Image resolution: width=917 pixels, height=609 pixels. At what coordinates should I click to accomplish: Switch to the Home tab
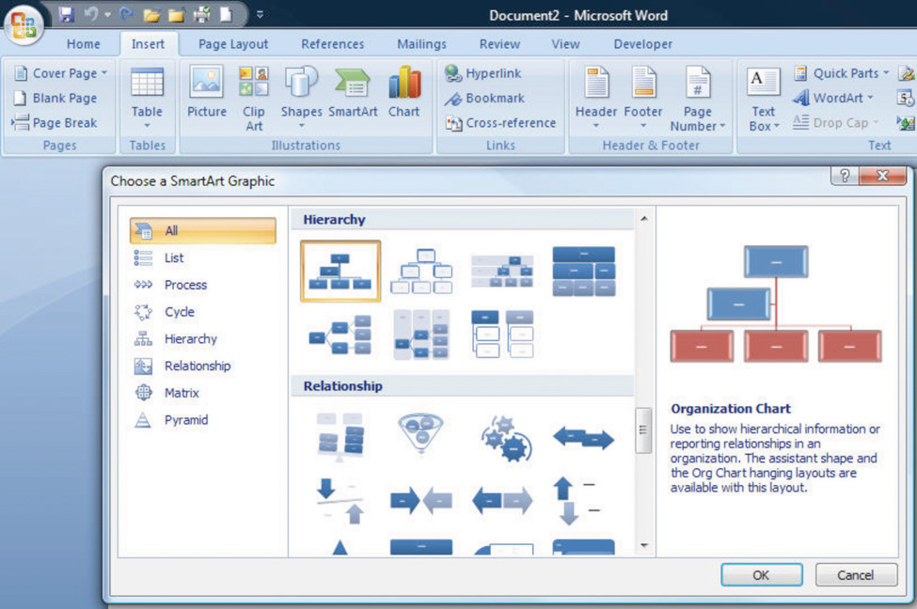click(83, 44)
